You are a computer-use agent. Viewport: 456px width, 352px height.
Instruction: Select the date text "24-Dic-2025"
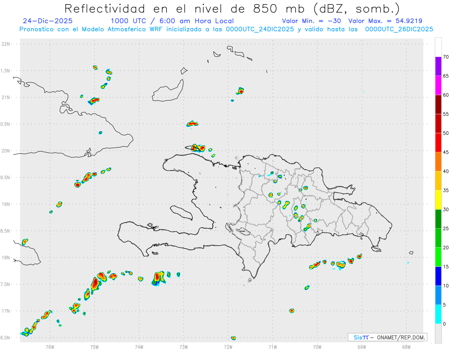[48, 21]
